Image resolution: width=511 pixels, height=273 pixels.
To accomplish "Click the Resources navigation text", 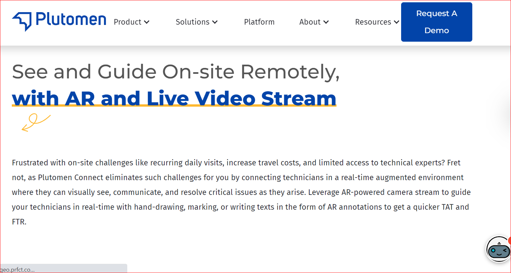I will [x=373, y=22].
